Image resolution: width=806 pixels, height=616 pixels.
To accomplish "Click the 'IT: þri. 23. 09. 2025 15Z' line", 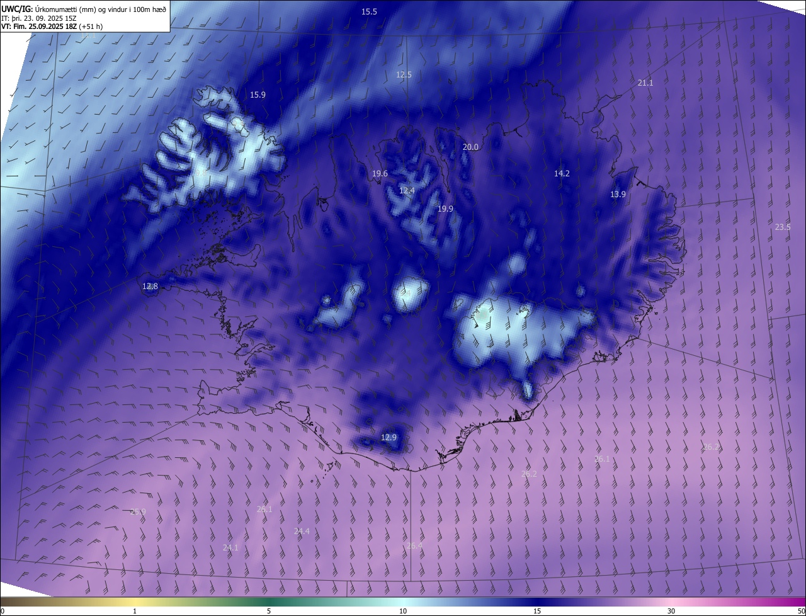I will point(39,18).
